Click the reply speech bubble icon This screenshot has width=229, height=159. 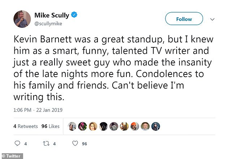click(x=17, y=143)
